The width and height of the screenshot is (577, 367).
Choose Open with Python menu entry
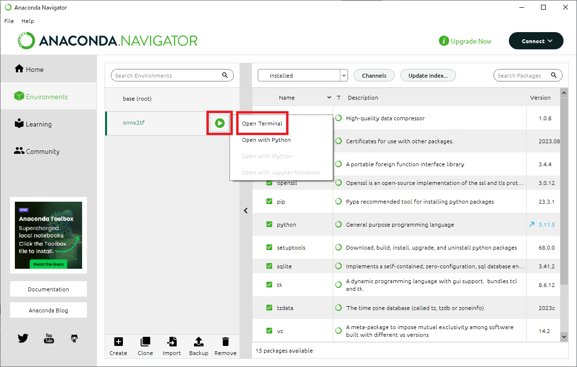coord(266,140)
